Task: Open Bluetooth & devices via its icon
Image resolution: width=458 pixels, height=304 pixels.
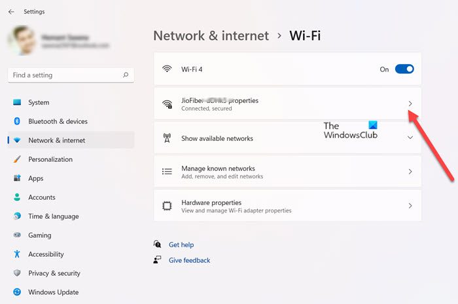Action: 16,121
